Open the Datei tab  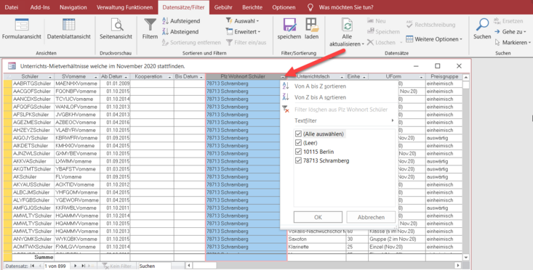(11, 7)
